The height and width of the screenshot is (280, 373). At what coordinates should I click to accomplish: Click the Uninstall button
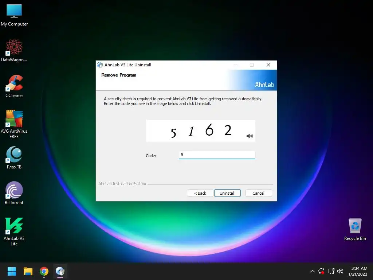click(x=227, y=193)
